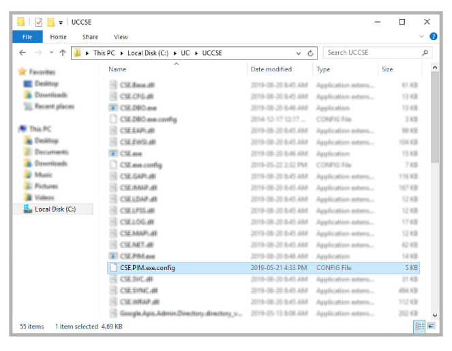Refresh the UCCSE folder view
The height and width of the screenshot is (351, 452).
click(x=311, y=53)
